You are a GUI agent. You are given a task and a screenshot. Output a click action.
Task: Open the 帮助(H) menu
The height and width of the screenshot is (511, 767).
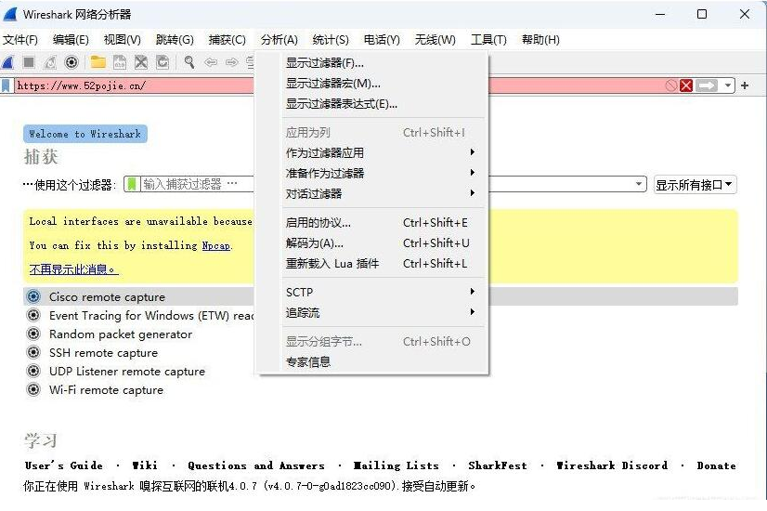click(x=540, y=40)
